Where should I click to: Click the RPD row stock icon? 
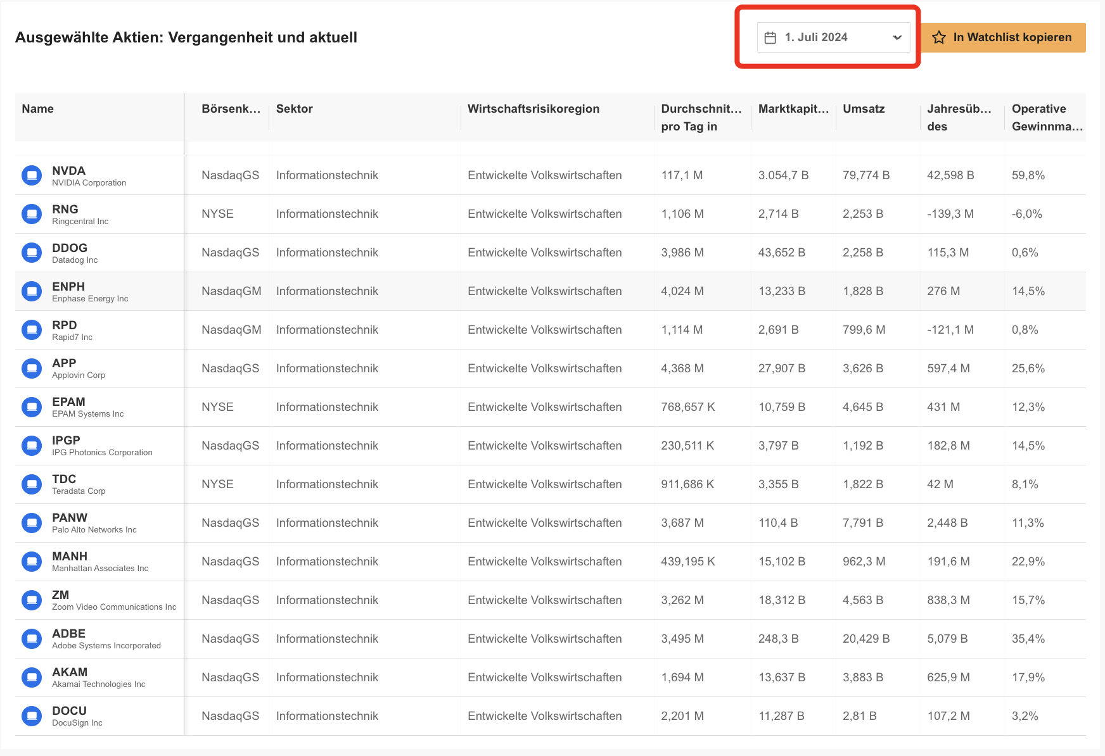pyautogui.click(x=32, y=330)
